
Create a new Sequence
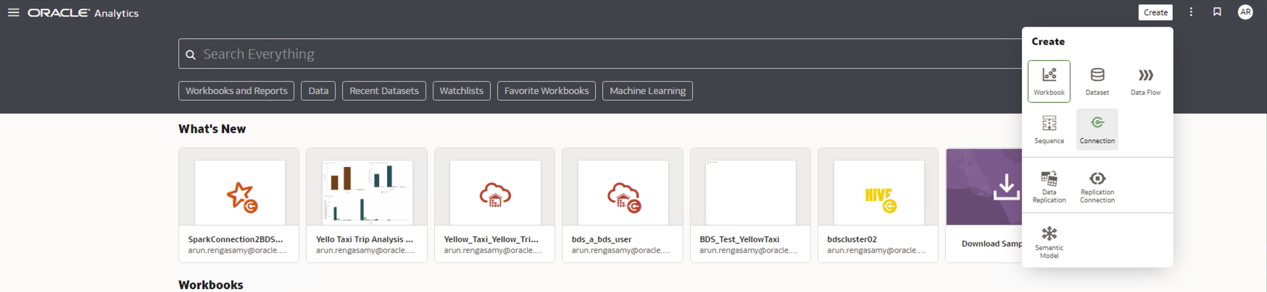point(1049,129)
